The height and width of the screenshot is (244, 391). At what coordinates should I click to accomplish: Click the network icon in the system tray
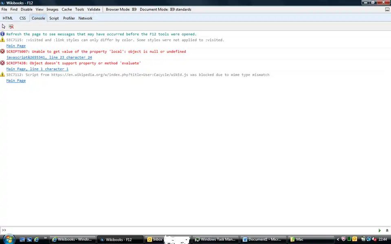pyautogui.click(x=369, y=239)
